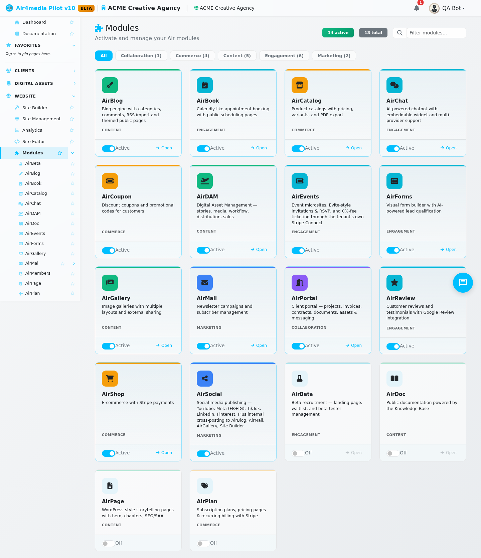Click the AirReview star card icon

394,283
